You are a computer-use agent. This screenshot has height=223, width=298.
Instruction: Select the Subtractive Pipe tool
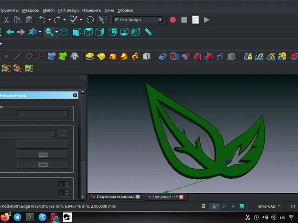pos(209,56)
